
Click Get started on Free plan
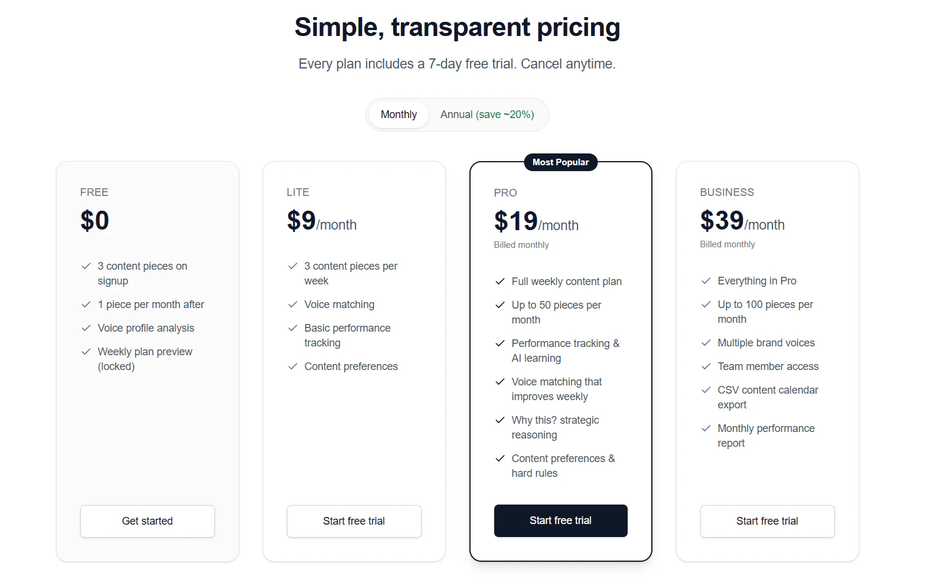point(148,521)
